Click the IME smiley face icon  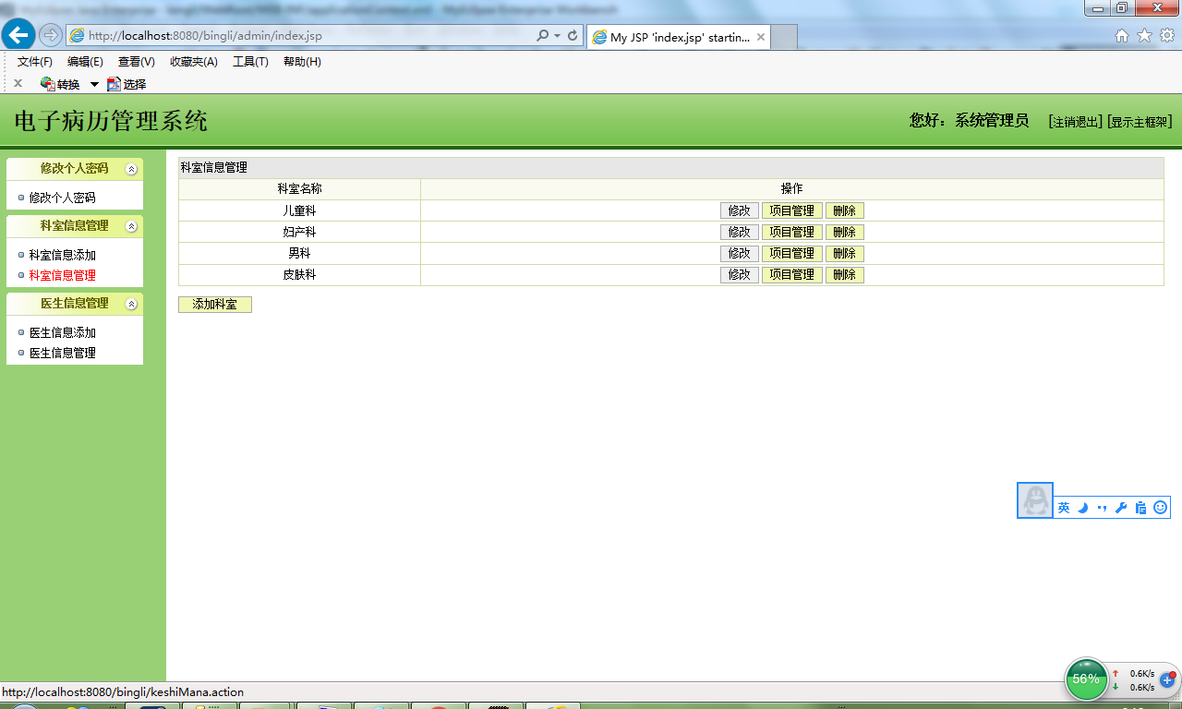click(1161, 508)
